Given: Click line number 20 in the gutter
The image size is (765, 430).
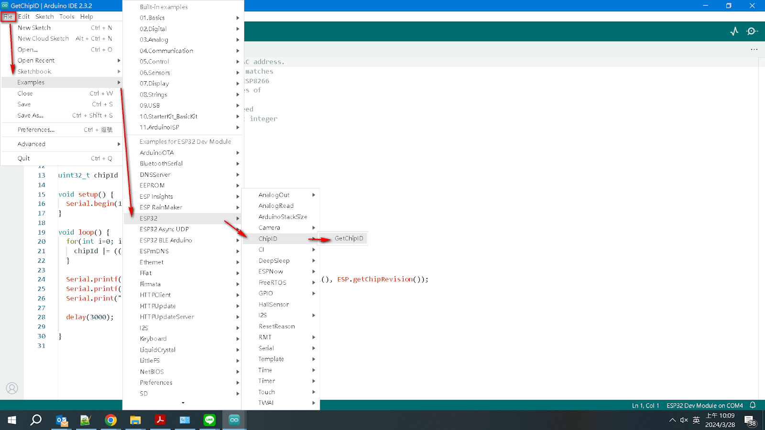Looking at the screenshot, I should [x=42, y=242].
